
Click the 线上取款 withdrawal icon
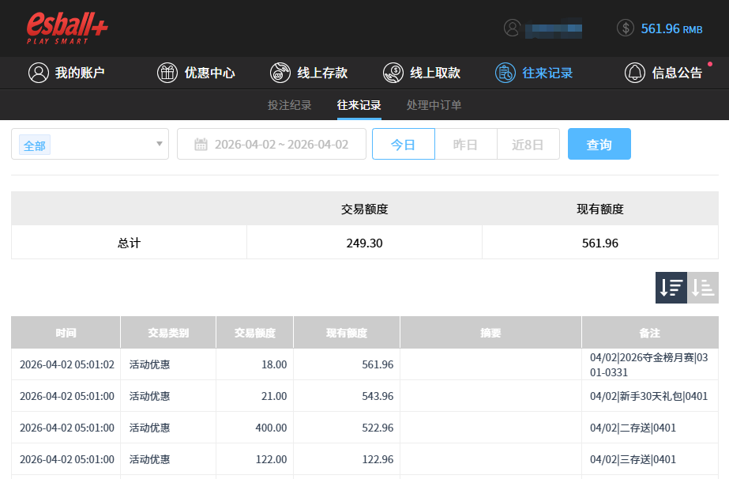pyautogui.click(x=393, y=73)
